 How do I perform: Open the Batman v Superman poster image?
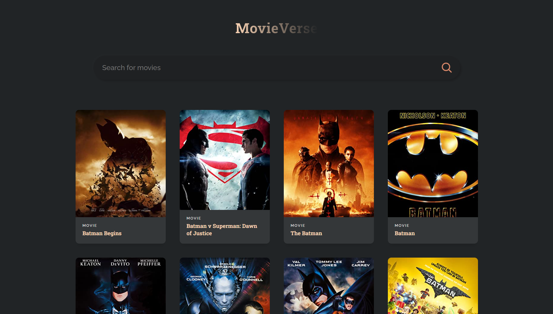pyautogui.click(x=225, y=160)
